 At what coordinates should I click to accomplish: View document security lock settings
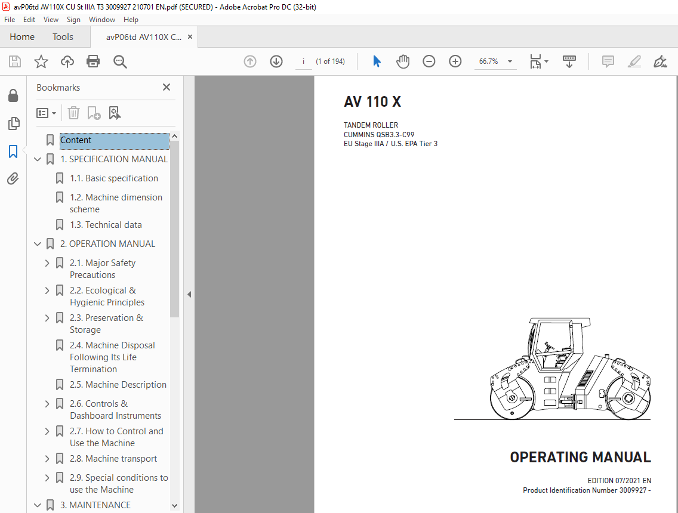[13, 95]
